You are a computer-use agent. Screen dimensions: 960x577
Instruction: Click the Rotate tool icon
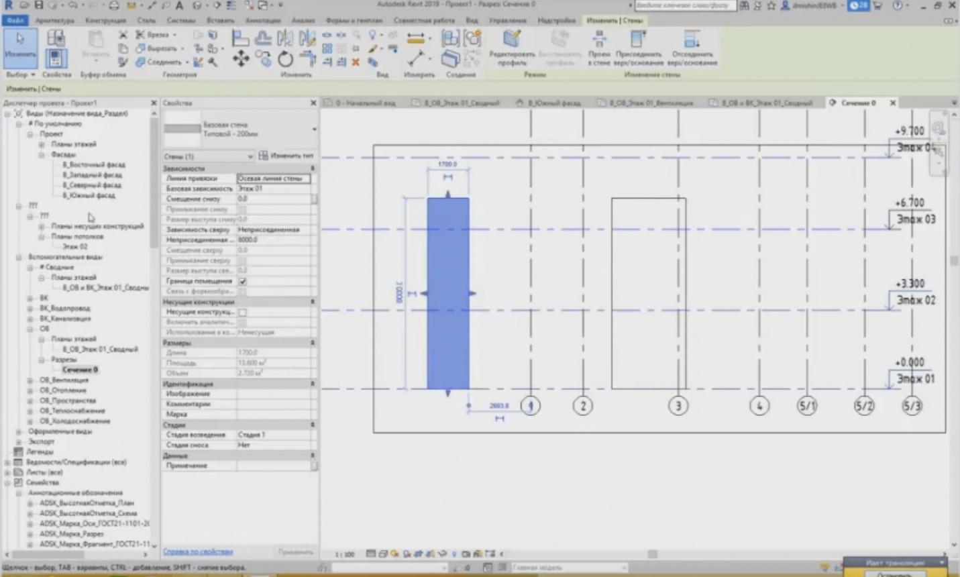(285, 59)
